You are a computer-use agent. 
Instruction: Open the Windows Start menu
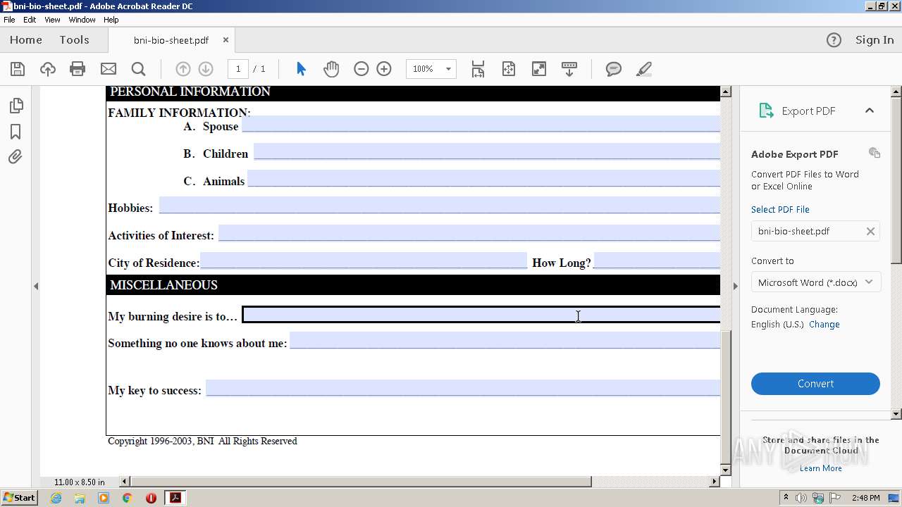(19, 498)
